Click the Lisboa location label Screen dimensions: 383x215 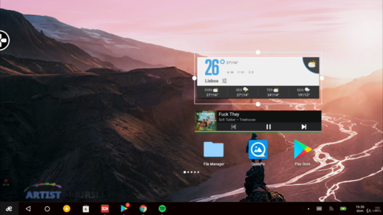click(x=211, y=81)
